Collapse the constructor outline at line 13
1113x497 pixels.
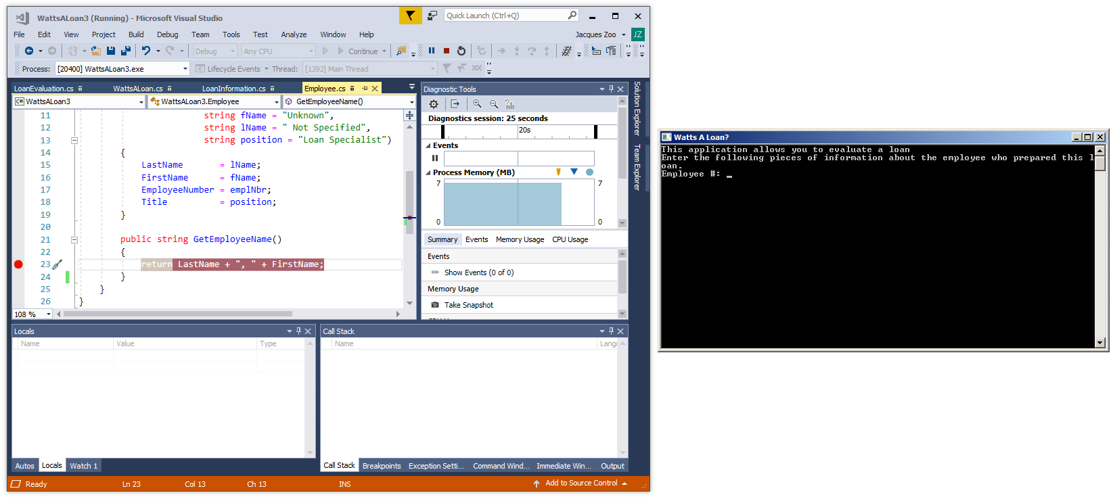point(74,141)
